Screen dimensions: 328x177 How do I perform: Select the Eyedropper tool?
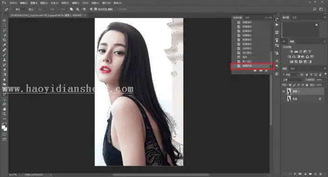[4, 45]
